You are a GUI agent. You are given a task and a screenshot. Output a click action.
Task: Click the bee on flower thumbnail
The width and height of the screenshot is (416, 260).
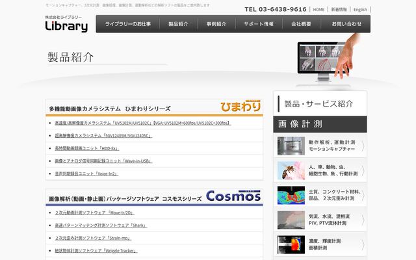(291, 170)
